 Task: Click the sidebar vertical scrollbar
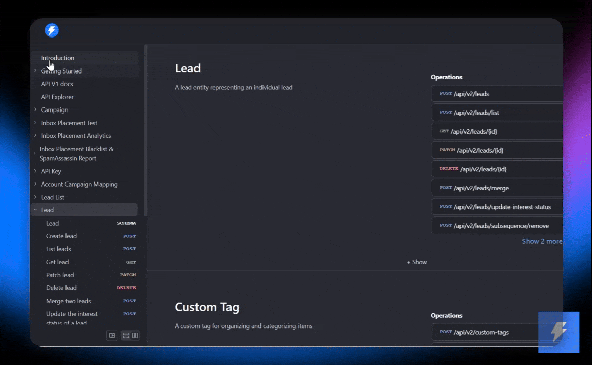[x=146, y=127]
